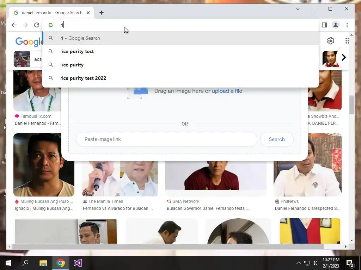Image resolution: width=361 pixels, height=270 pixels.
Task: Open Google settings gear icon
Action: 331,41
